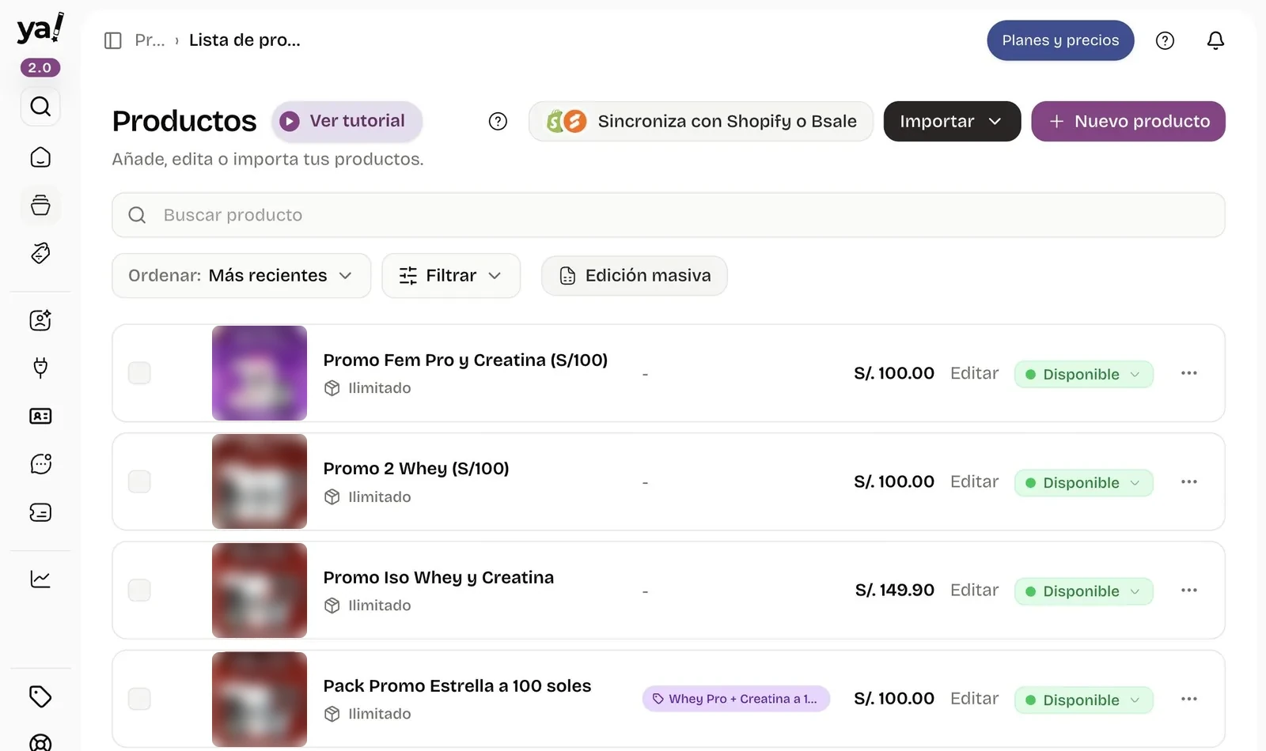
Task: Open Promo 2 Whey product thumbnail
Action: [260, 481]
